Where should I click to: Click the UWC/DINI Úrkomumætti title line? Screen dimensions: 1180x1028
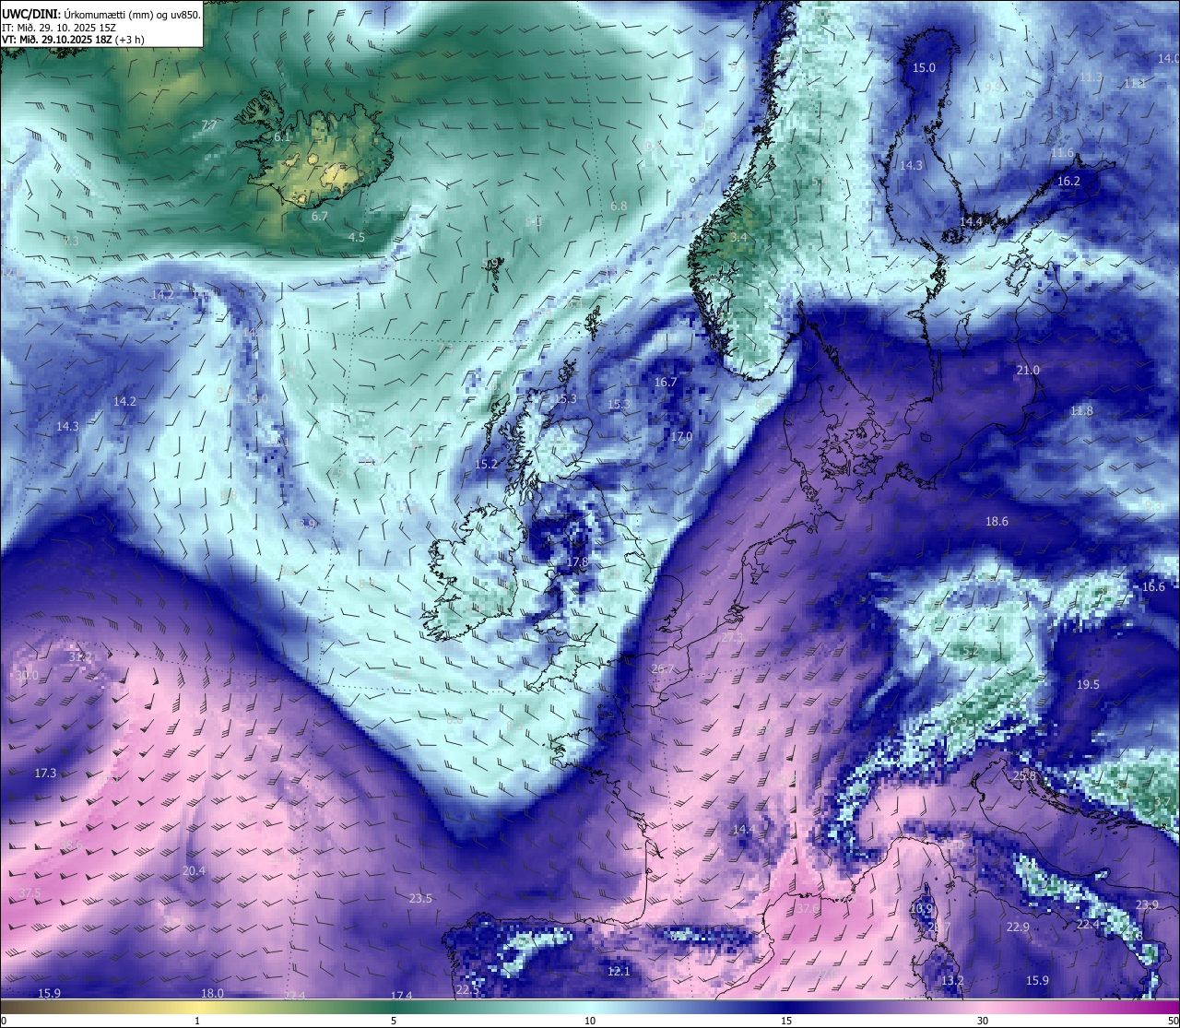tap(101, 15)
